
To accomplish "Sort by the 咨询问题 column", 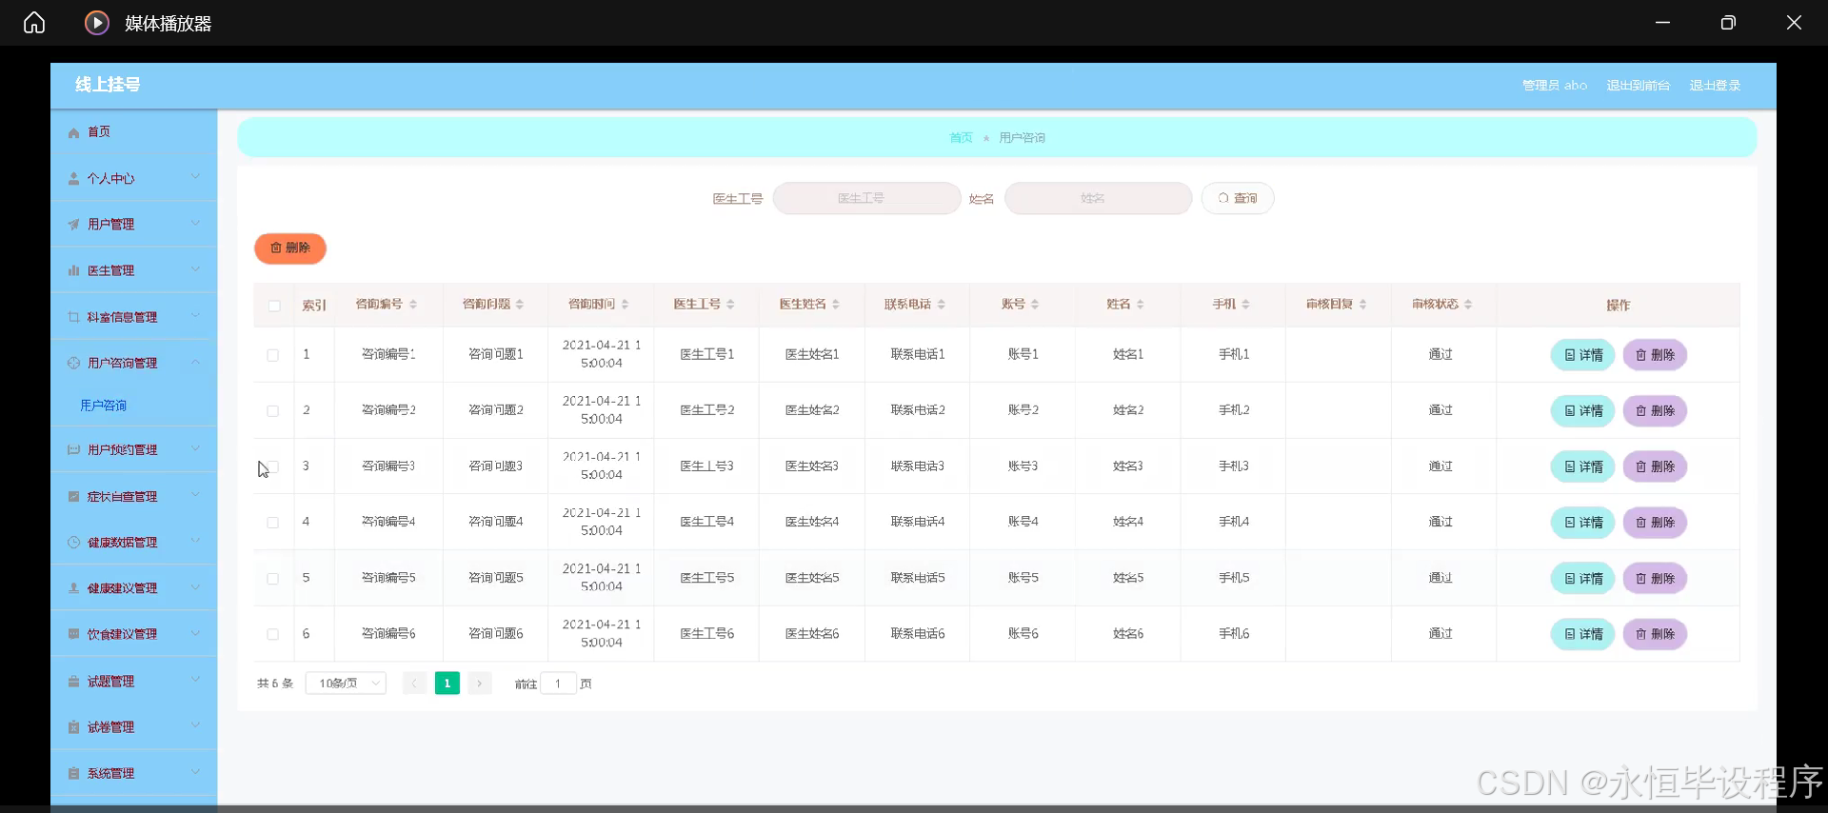I will coord(520,305).
